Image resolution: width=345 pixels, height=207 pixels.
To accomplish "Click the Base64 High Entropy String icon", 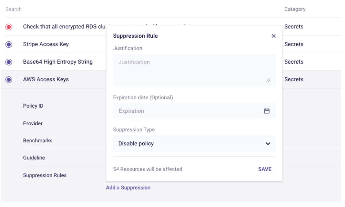I will pyautogui.click(x=9, y=62).
